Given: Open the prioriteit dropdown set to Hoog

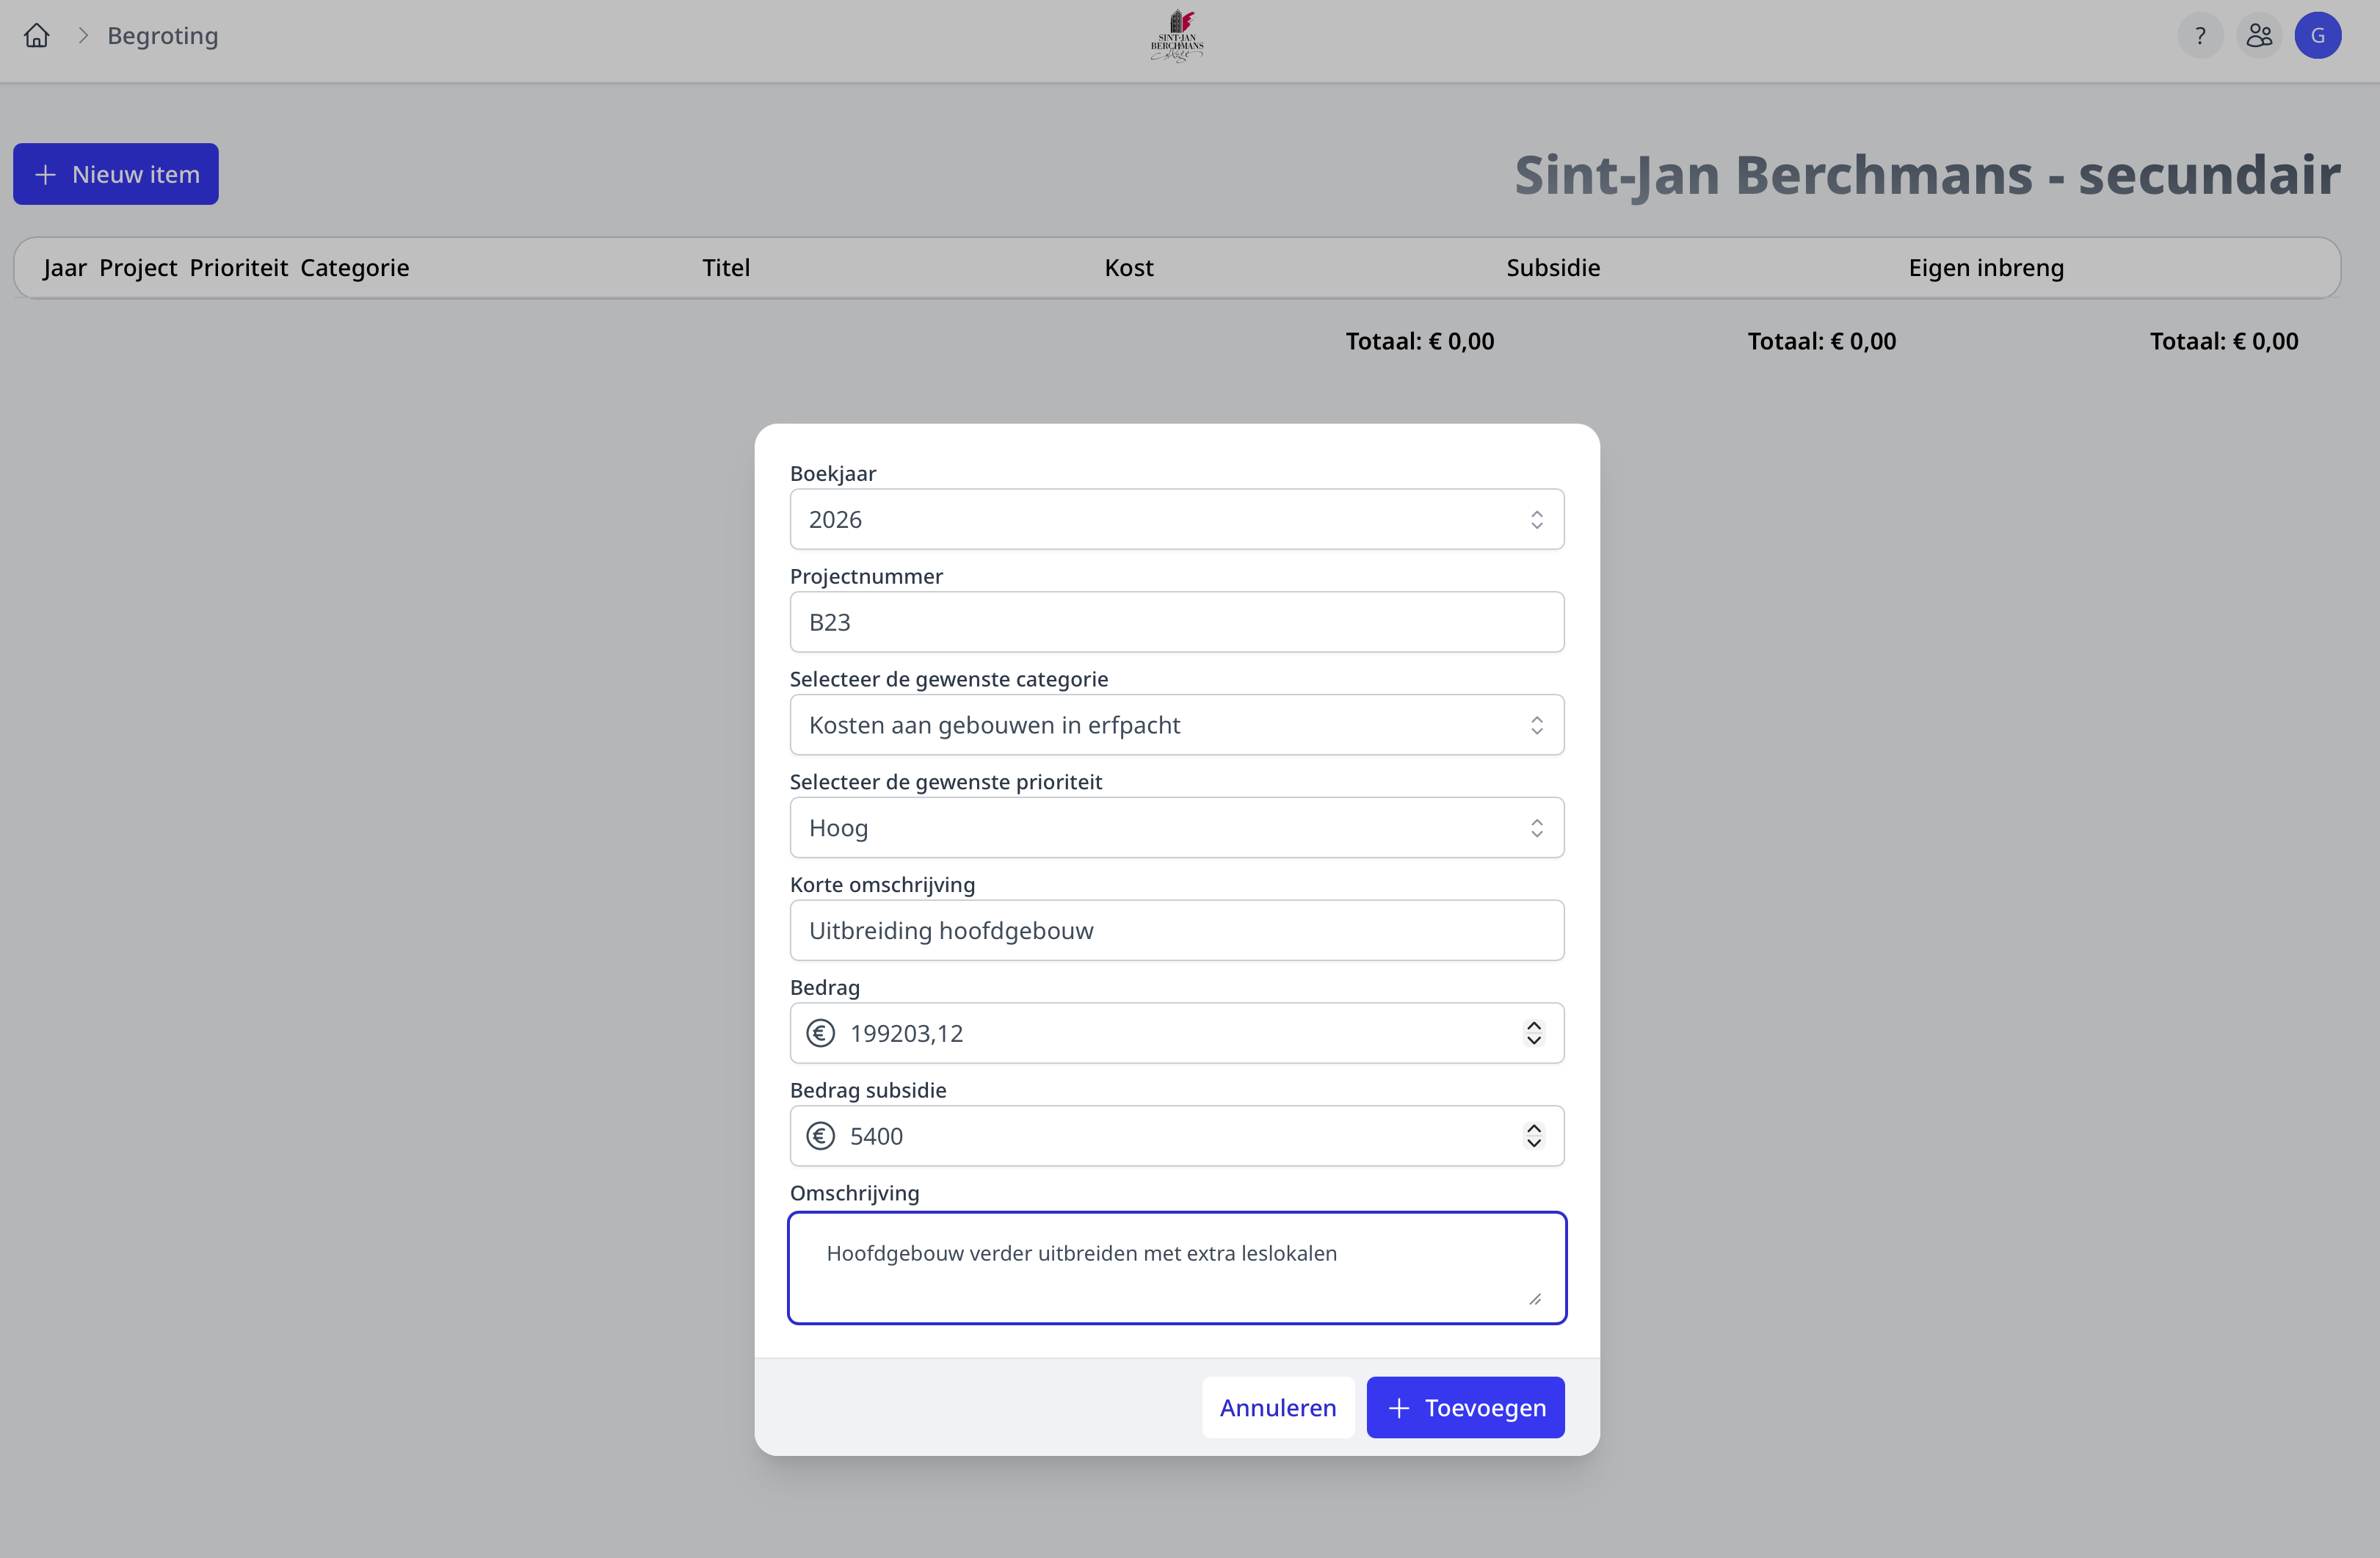Looking at the screenshot, I should 1176,828.
